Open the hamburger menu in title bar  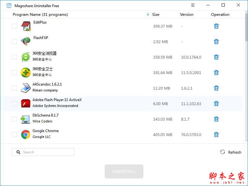193,5
